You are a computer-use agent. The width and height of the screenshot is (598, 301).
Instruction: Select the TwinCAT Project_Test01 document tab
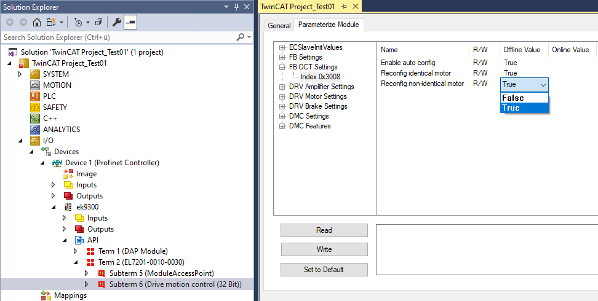(x=298, y=7)
